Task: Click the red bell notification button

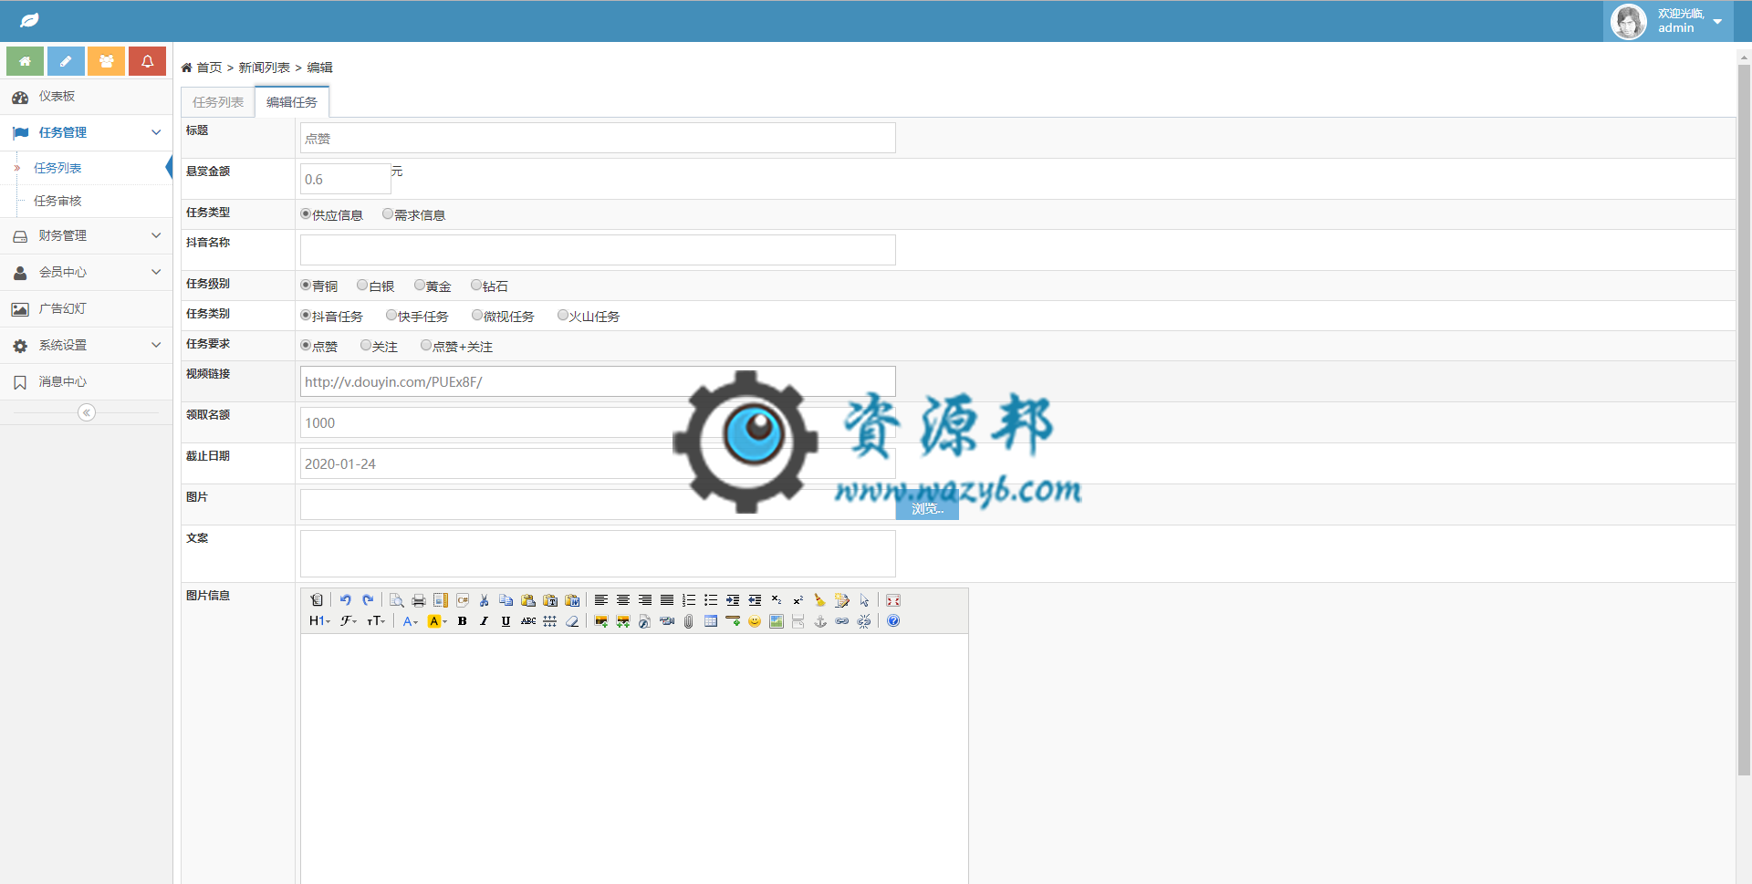Action: (147, 61)
